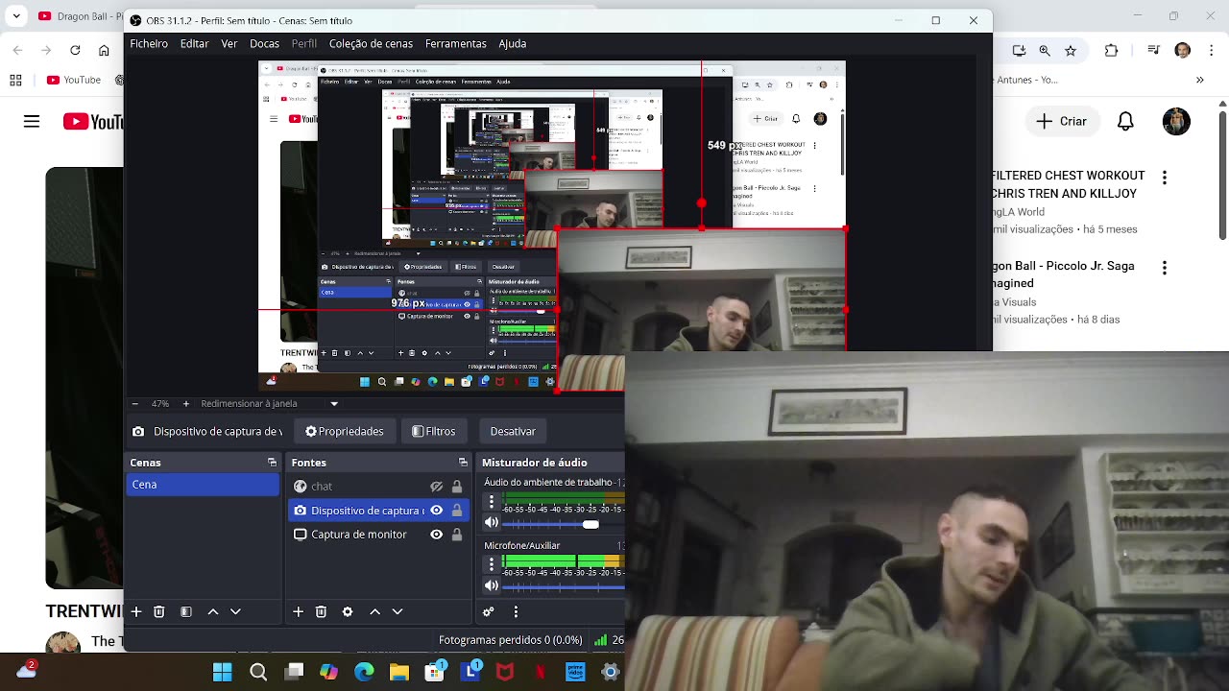This screenshot has height=691, width=1229.
Task: Go to browser home page
Action: 104,50
